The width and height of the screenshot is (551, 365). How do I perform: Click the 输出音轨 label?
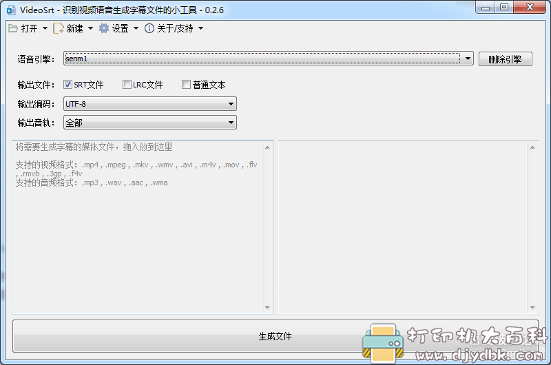pyautogui.click(x=37, y=123)
